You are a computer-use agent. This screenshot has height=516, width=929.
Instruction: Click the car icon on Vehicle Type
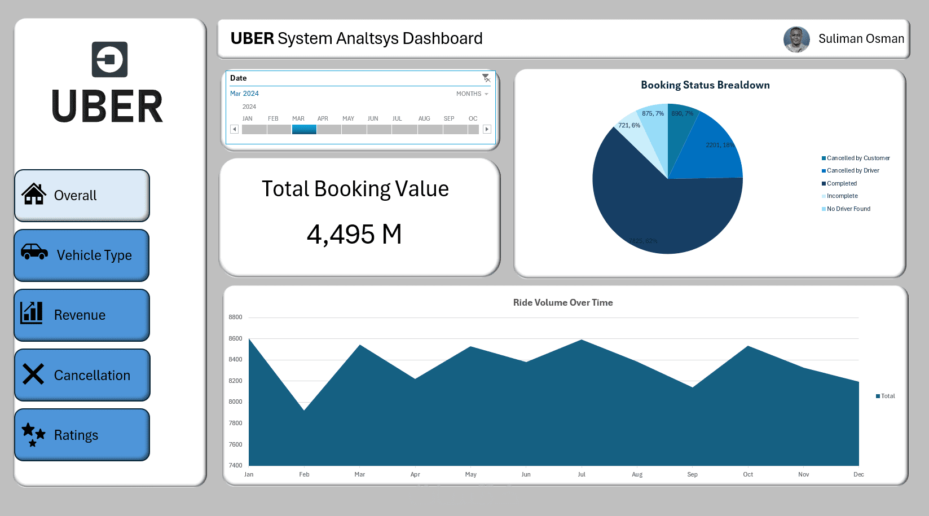pyautogui.click(x=34, y=252)
